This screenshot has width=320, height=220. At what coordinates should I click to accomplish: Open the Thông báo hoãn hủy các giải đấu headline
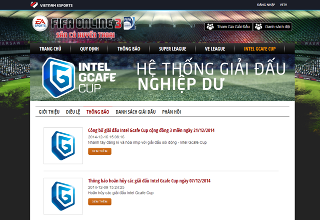click(x=149, y=181)
